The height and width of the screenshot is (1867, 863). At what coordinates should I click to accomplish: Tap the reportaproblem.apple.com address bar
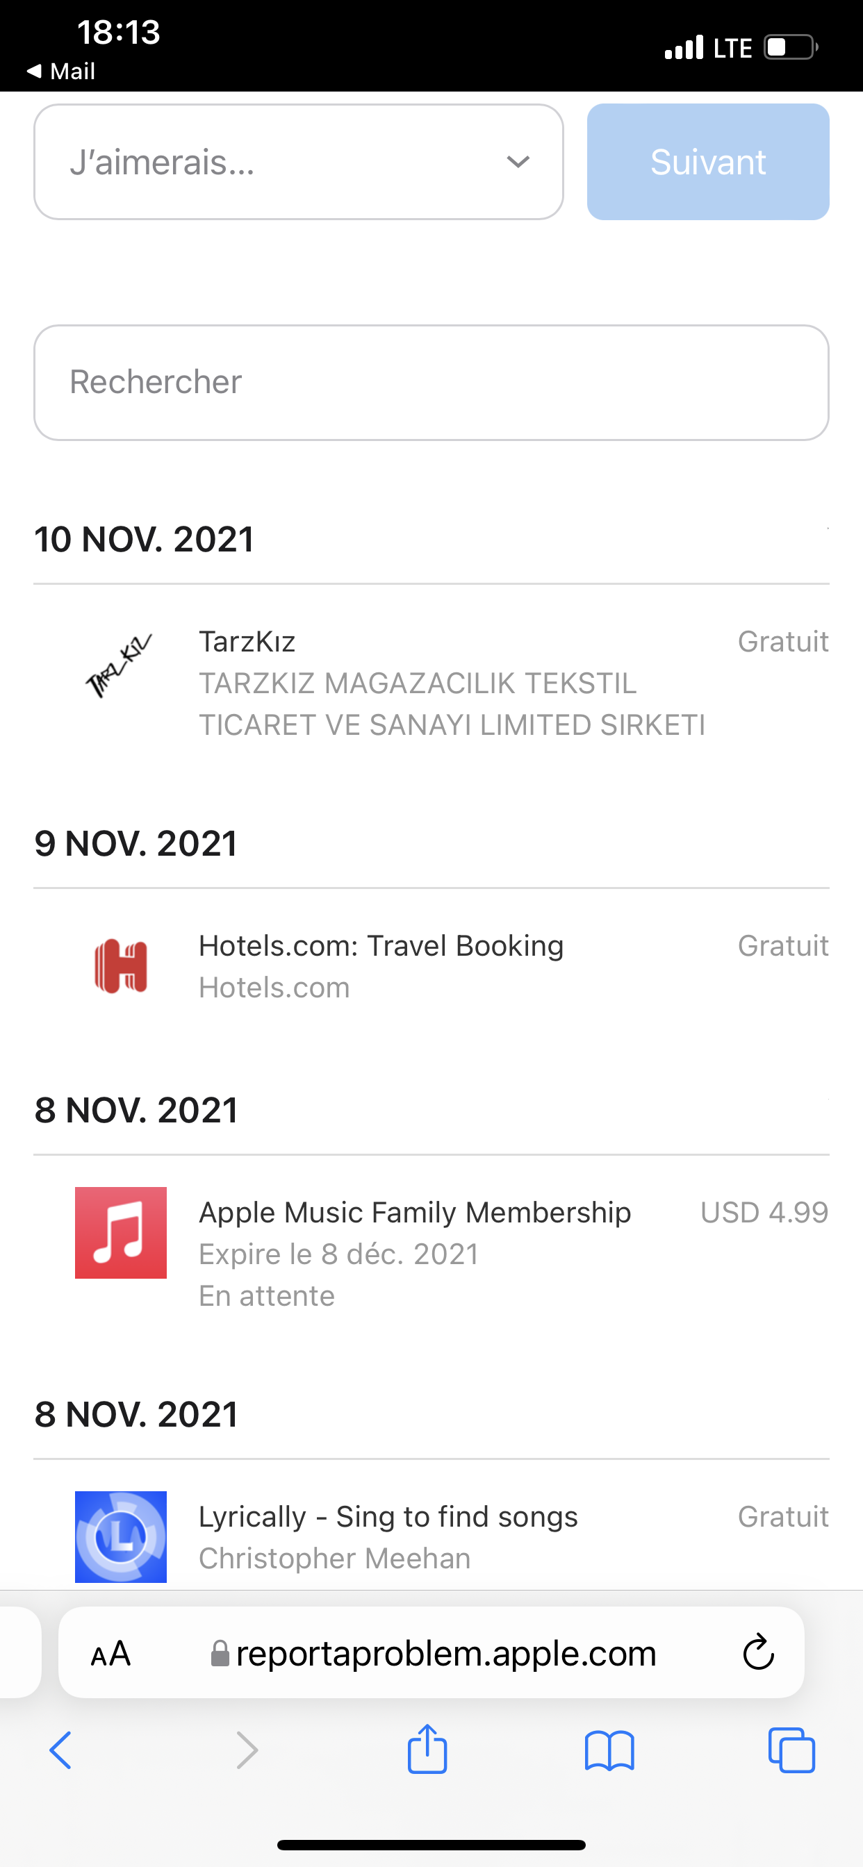(x=445, y=1653)
